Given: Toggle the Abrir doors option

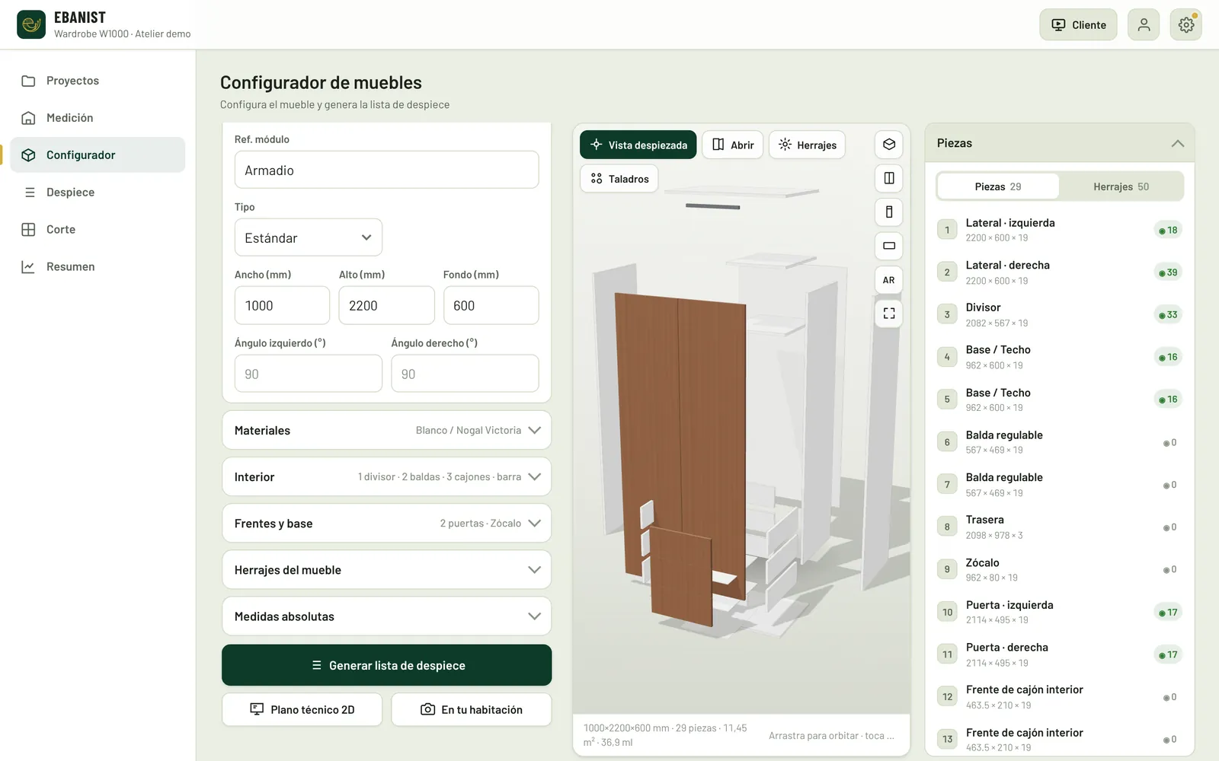Looking at the screenshot, I should tap(733, 145).
